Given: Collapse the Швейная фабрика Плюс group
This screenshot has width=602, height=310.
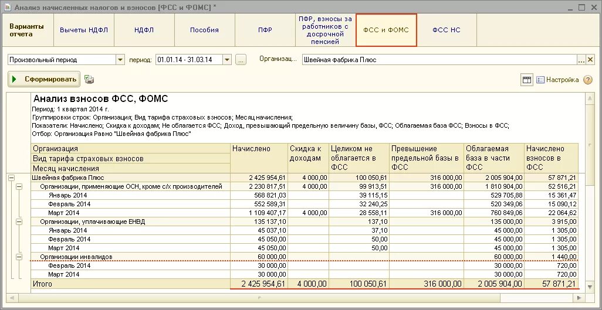Looking at the screenshot, I should click(12, 178).
